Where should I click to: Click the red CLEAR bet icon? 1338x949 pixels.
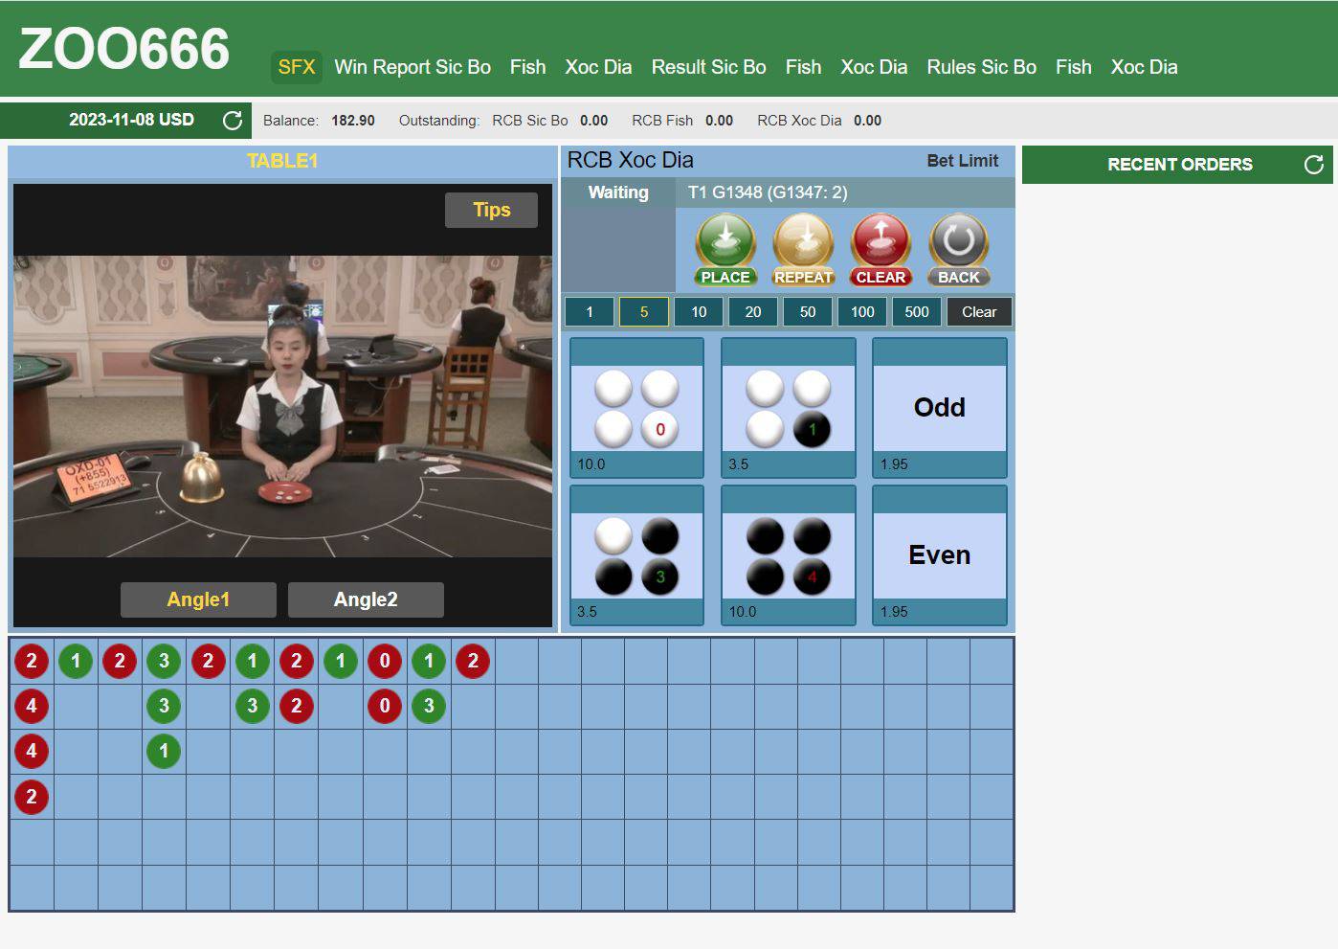pyautogui.click(x=881, y=250)
